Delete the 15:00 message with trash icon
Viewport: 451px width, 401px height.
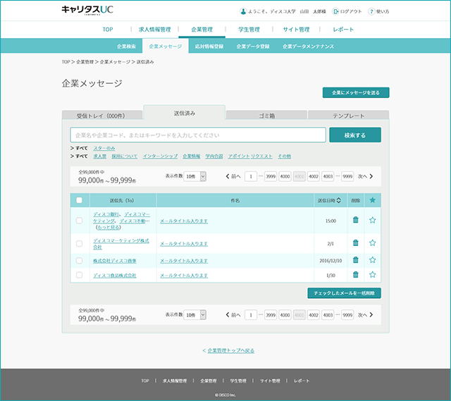coord(355,220)
